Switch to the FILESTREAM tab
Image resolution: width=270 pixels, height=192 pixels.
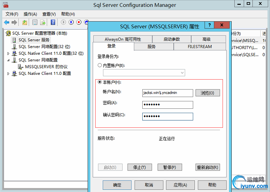pos(200,46)
